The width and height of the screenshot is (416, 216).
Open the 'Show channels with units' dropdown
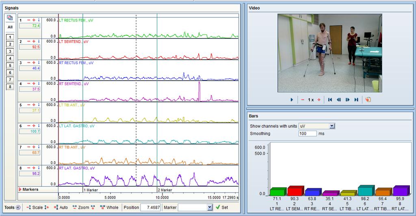(332, 126)
